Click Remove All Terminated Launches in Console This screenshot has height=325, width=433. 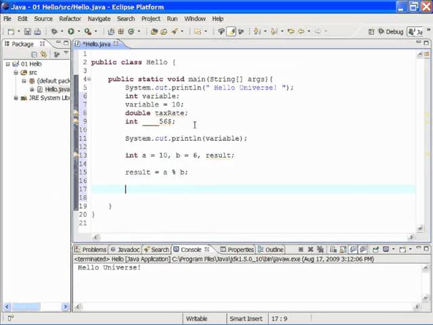320,250
